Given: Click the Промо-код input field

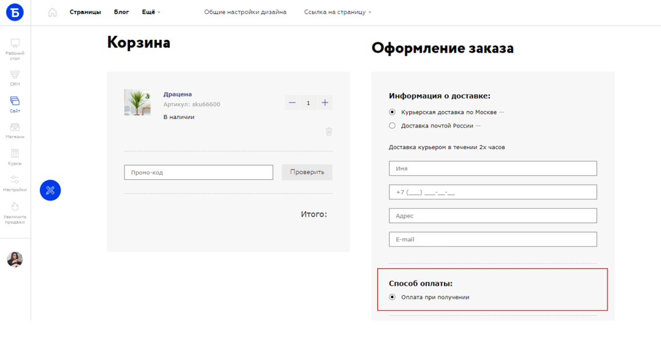Looking at the screenshot, I should point(198,172).
